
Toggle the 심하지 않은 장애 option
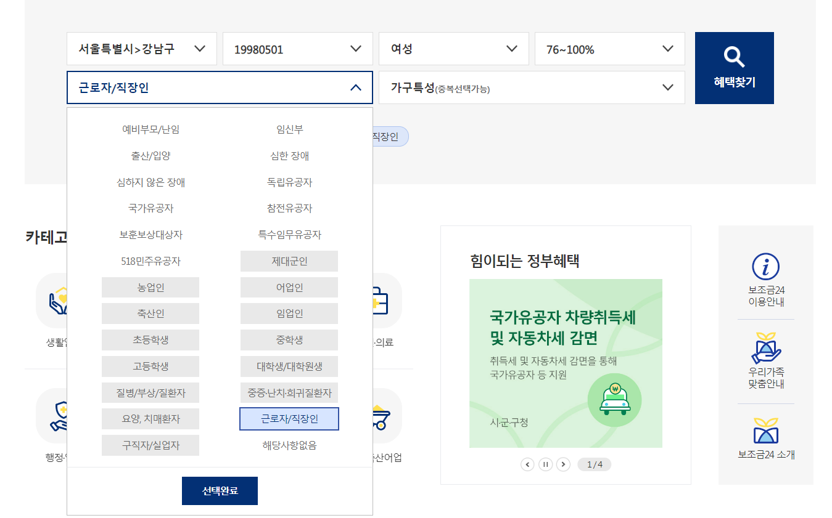(x=150, y=182)
